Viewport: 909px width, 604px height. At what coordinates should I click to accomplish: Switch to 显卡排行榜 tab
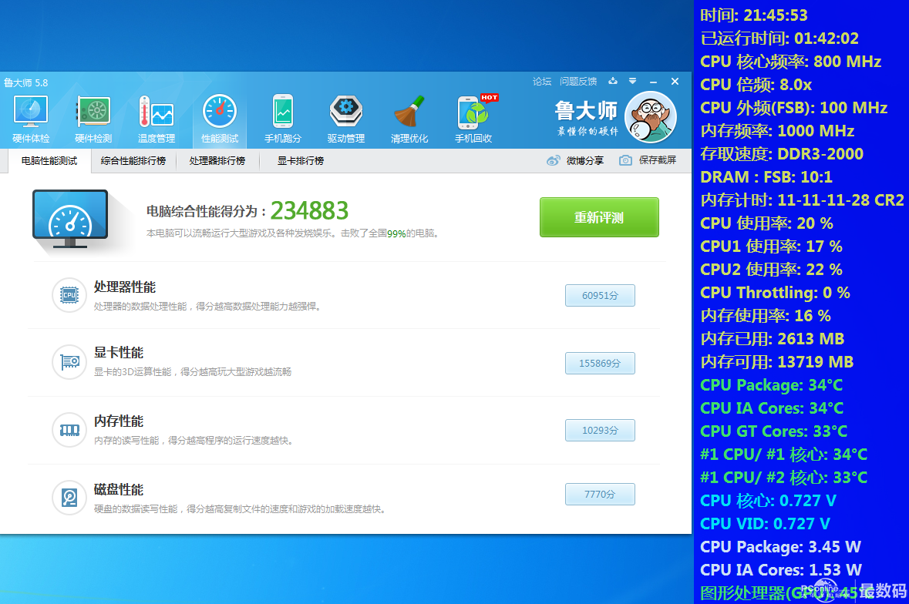(301, 161)
